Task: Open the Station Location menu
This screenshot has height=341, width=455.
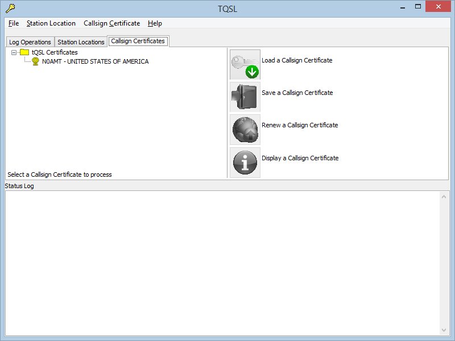Action: [51, 23]
